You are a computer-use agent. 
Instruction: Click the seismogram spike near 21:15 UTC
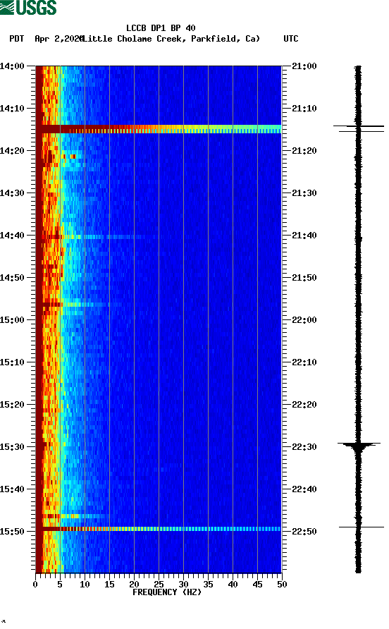[359, 128]
